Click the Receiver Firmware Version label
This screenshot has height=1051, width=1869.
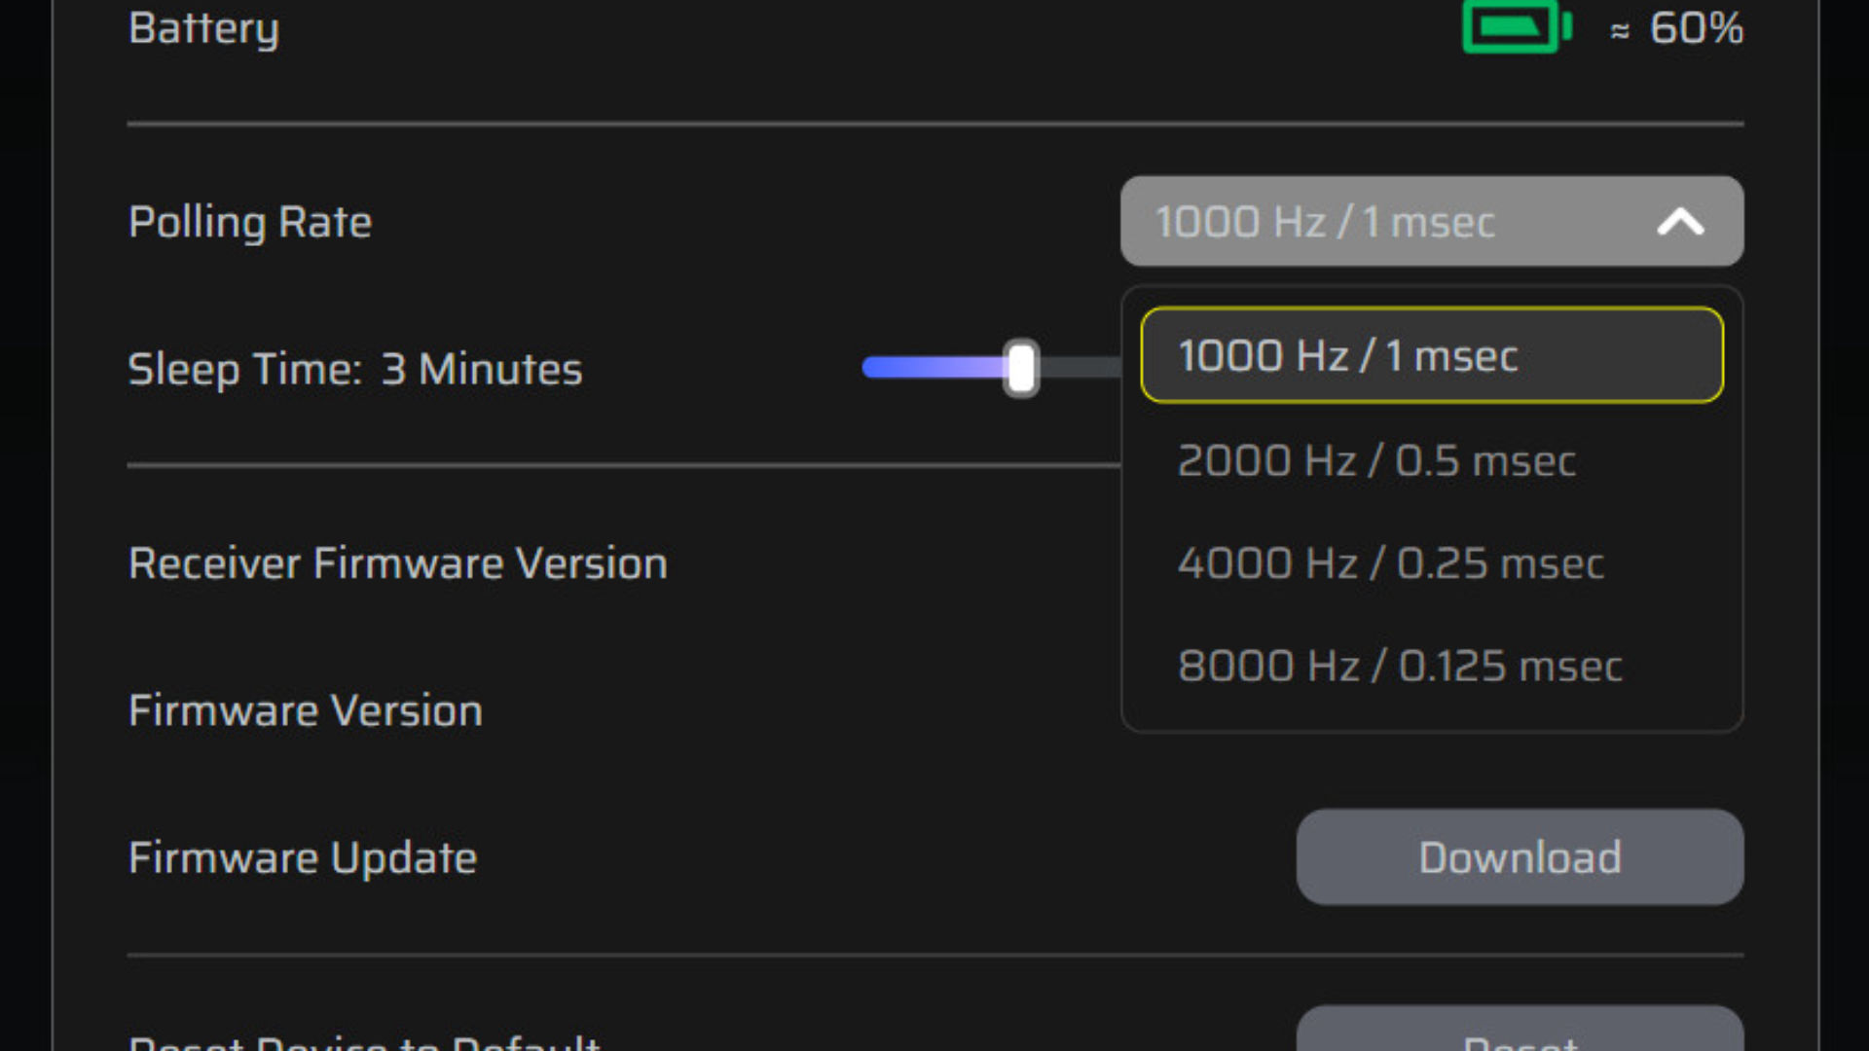pos(398,563)
